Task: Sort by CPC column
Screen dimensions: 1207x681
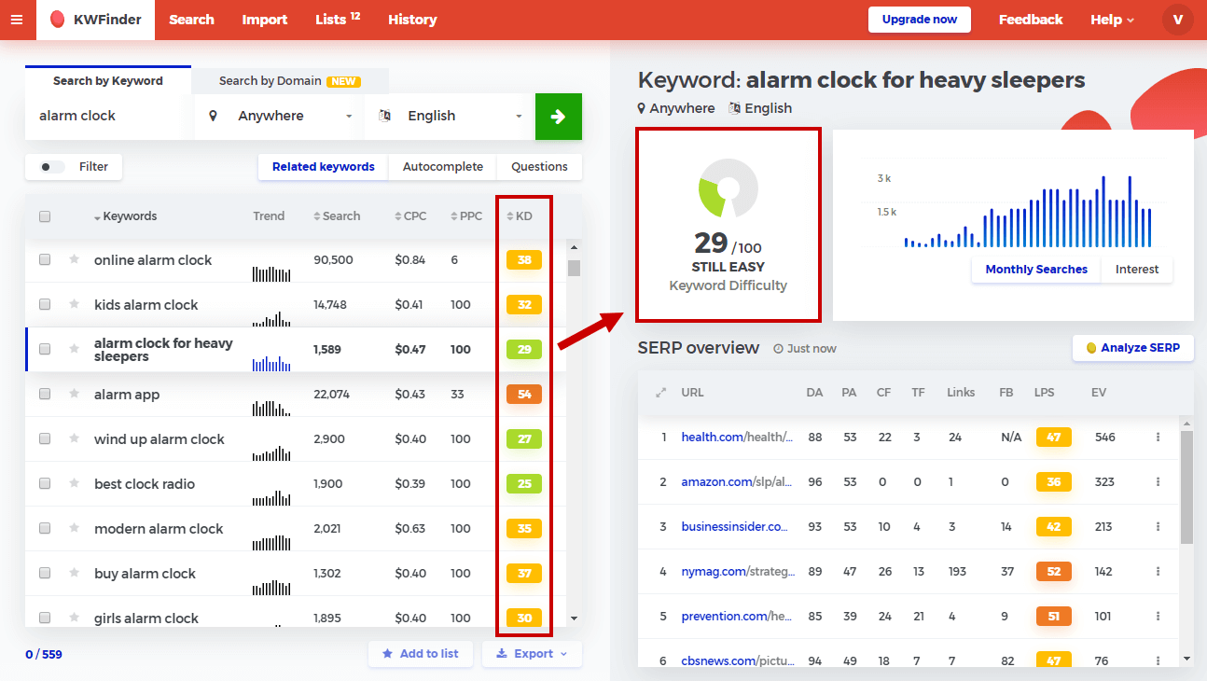Action: (x=410, y=216)
